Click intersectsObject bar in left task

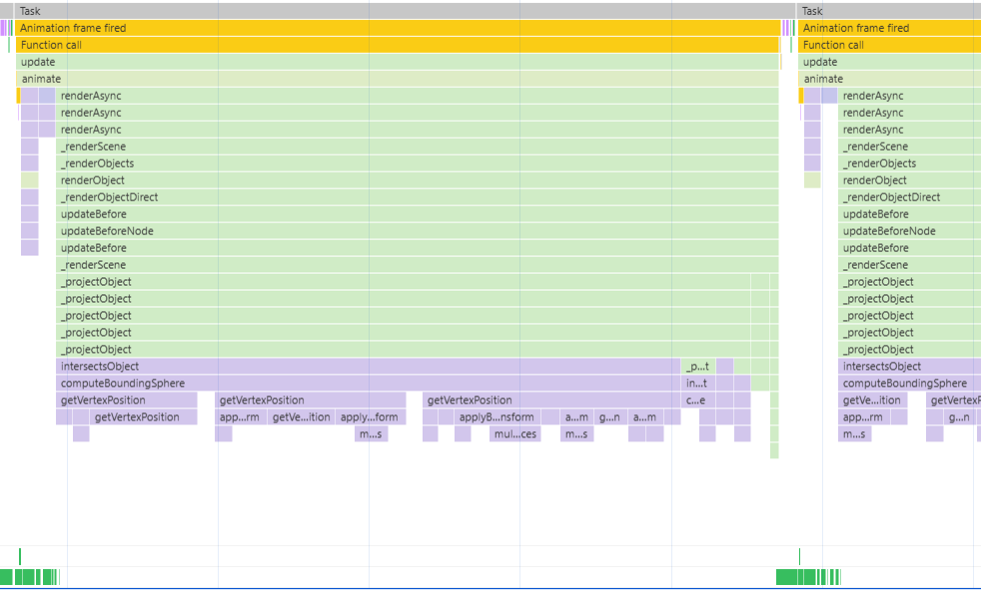pos(368,365)
